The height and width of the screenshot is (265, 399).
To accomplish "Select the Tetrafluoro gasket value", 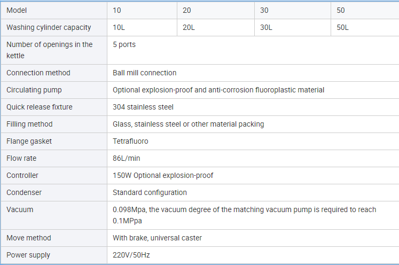I will 130,141.
